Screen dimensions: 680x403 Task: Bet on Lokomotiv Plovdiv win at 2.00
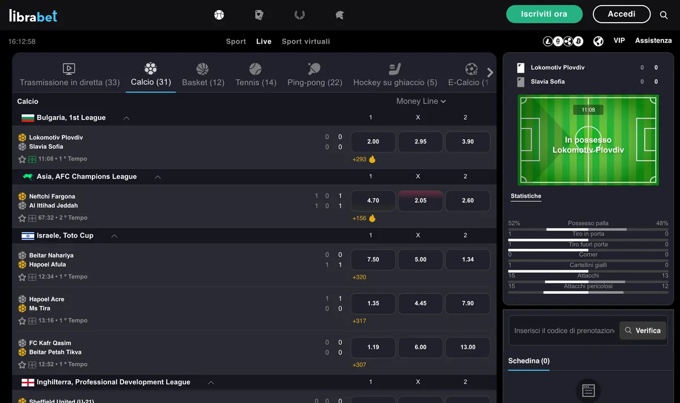(x=373, y=142)
